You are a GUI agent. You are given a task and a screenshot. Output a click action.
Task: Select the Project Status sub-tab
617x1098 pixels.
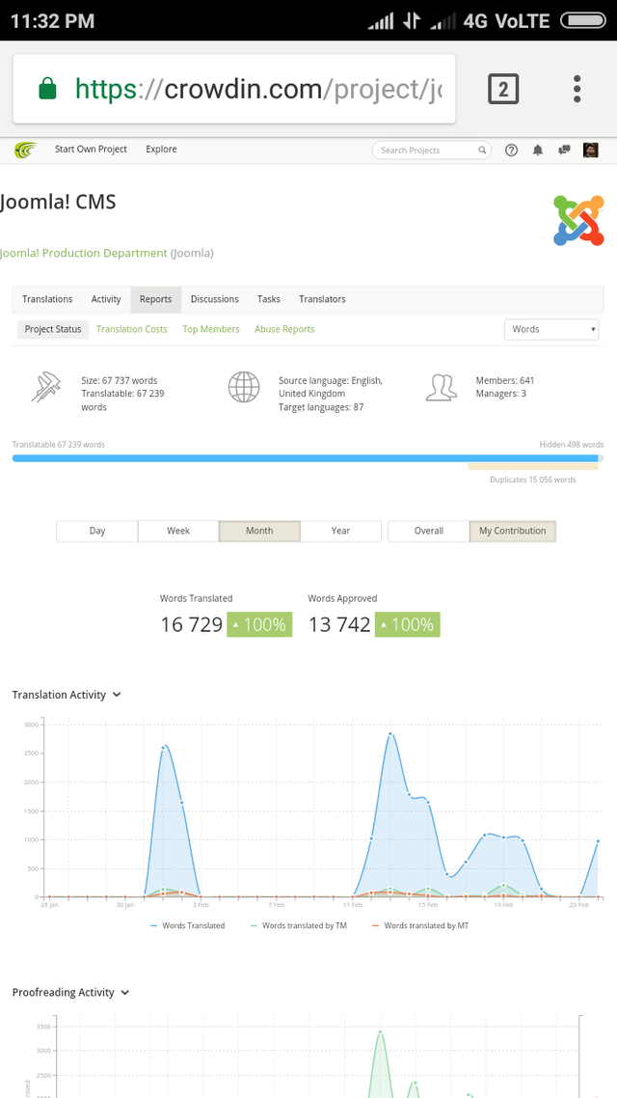click(52, 329)
